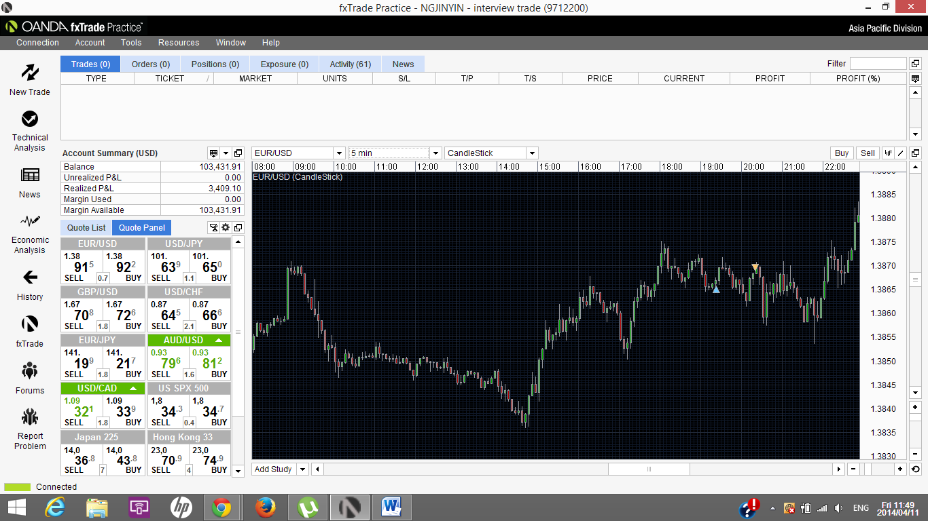Click the quote panel monitor layout icon
928x521 pixels.
[x=213, y=228]
